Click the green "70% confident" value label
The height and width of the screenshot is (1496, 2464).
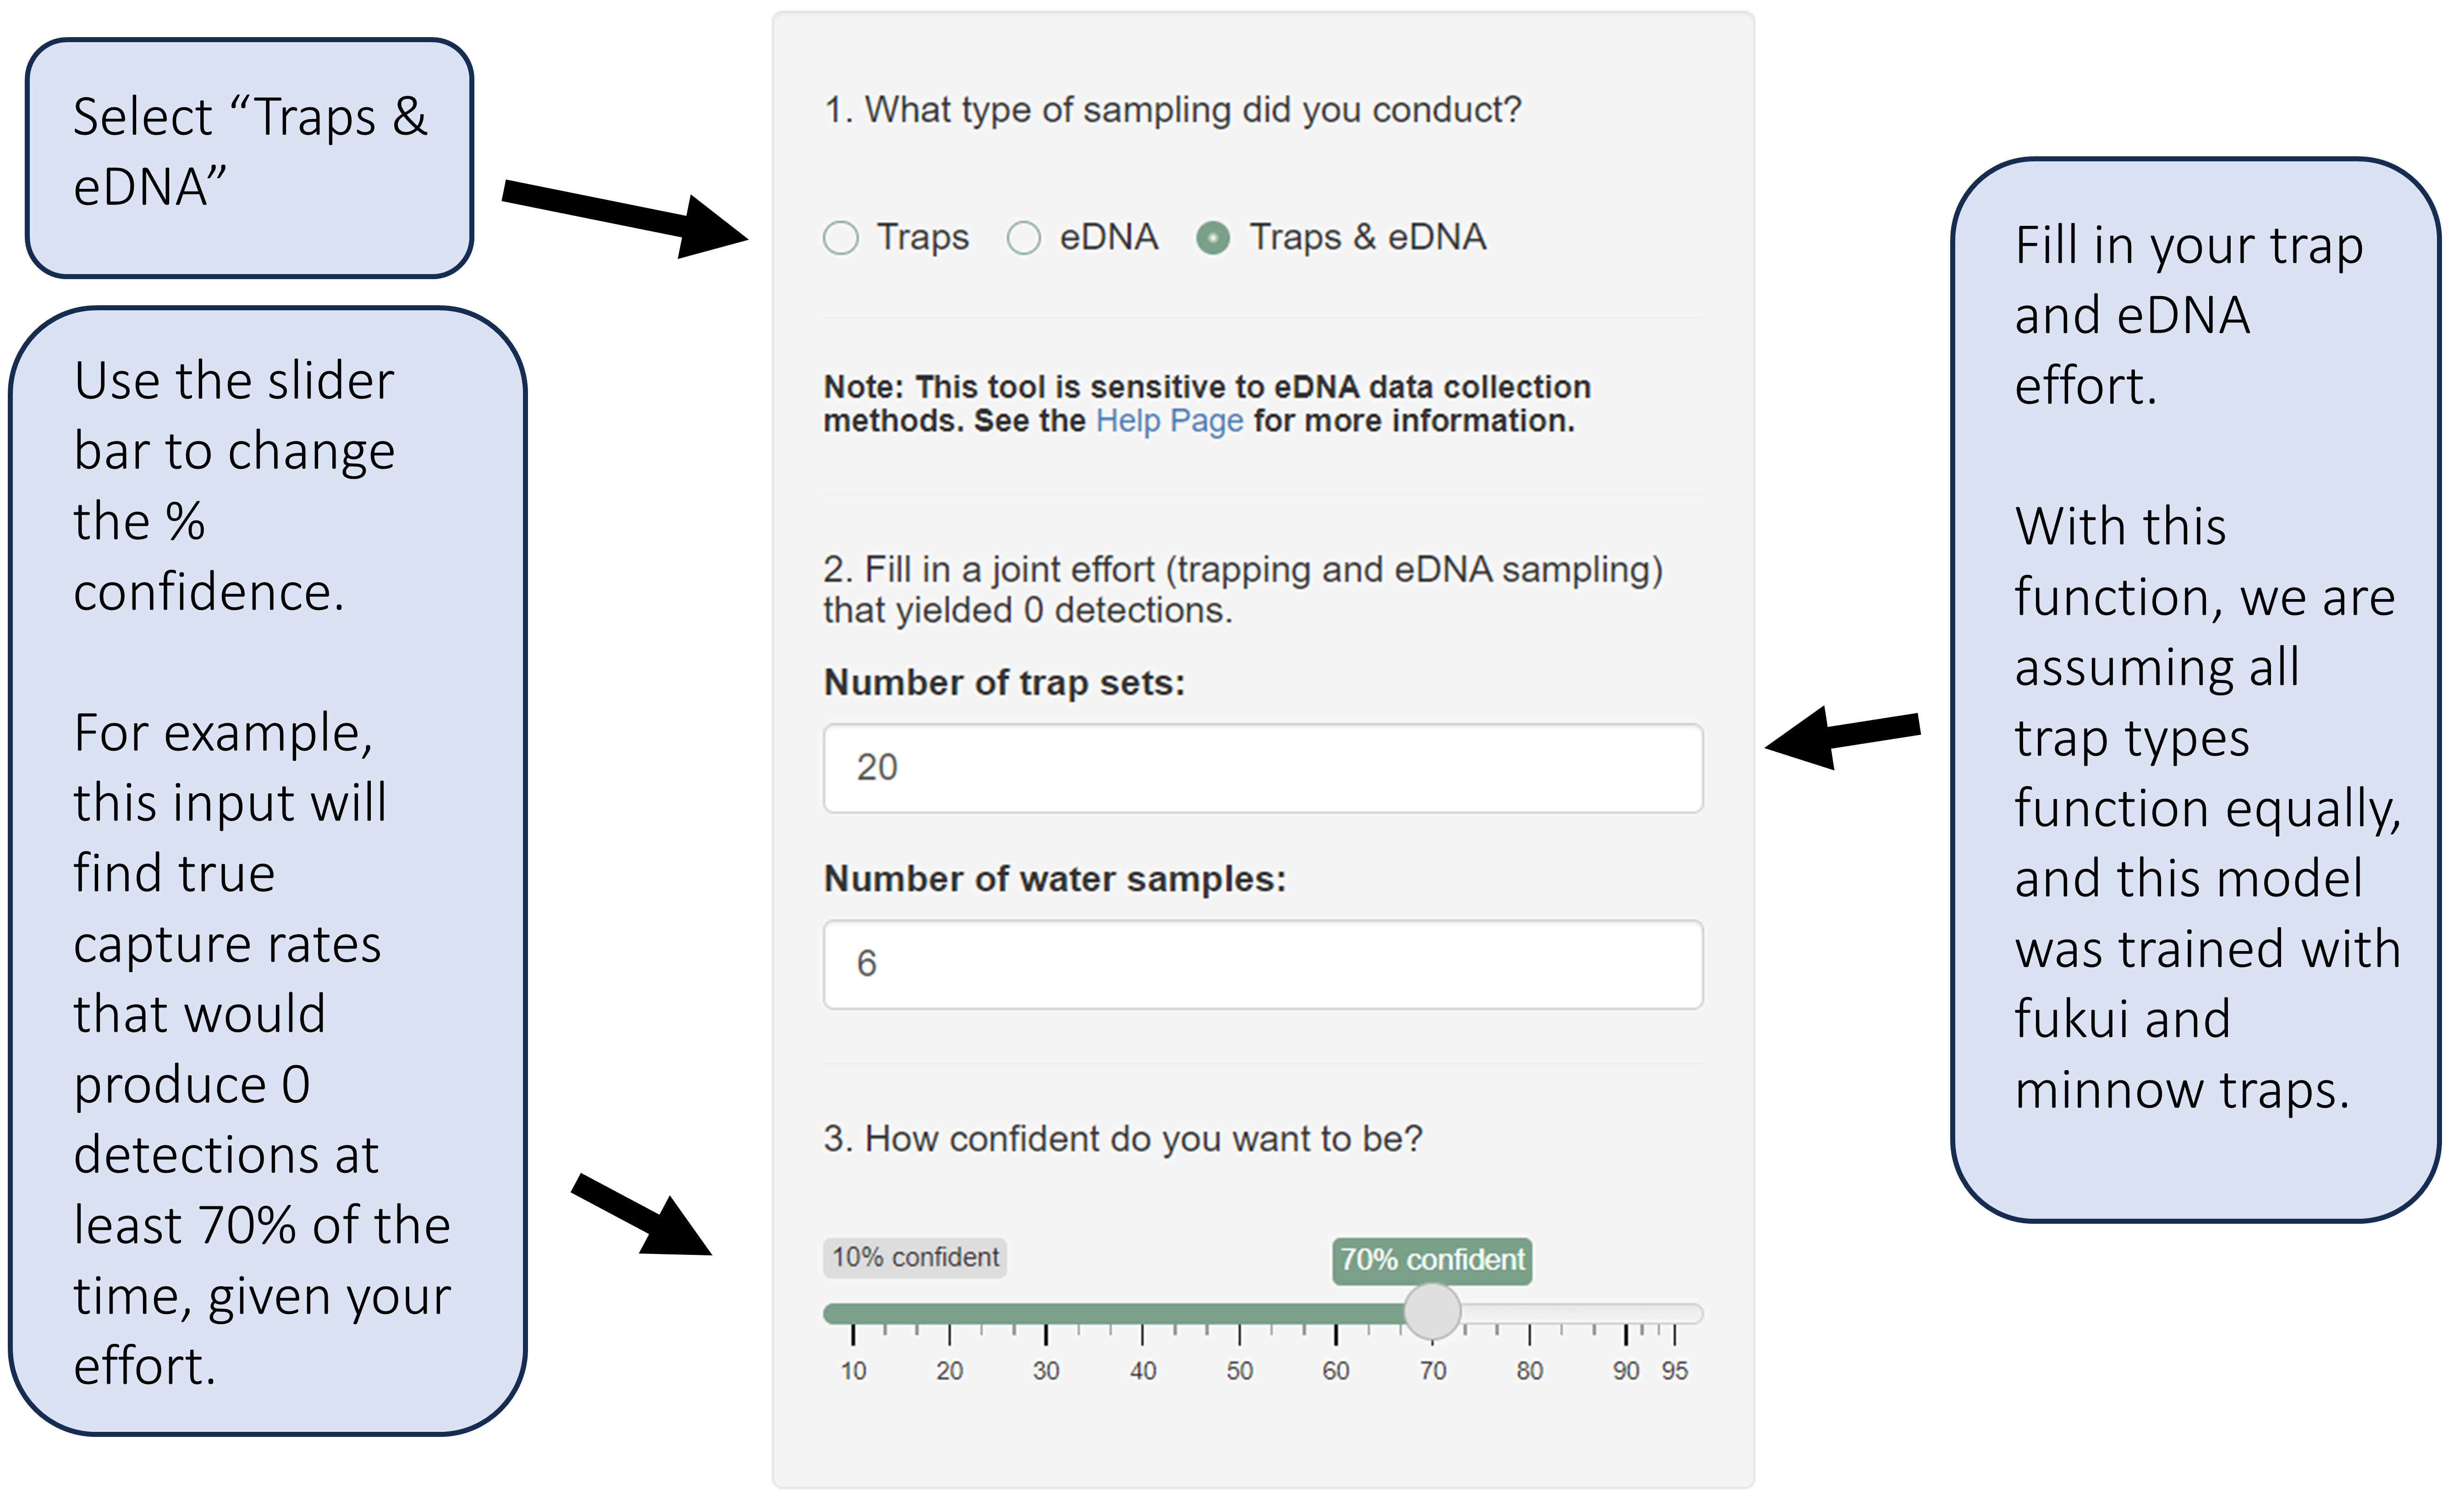tap(1432, 1260)
